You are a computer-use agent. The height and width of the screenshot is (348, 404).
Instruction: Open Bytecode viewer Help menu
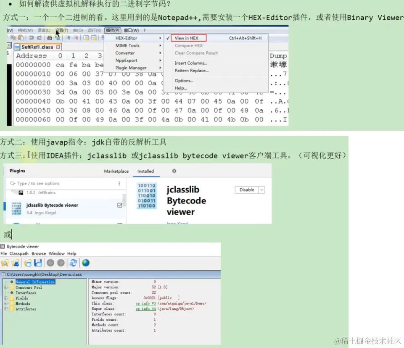71,253
